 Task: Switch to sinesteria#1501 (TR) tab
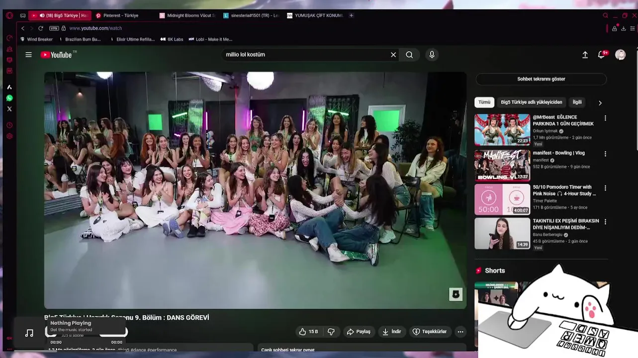[x=252, y=15]
